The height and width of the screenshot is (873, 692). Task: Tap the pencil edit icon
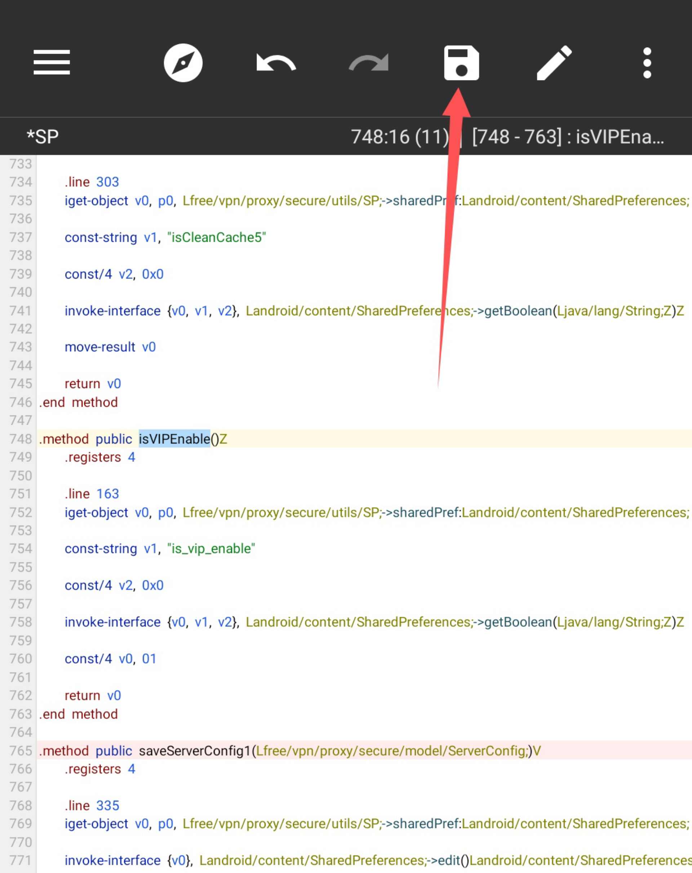(554, 63)
